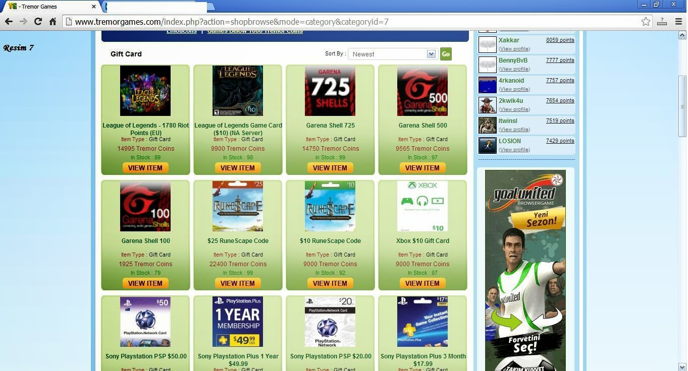Viewport: 688px width, 371px height.
Task: Click 2kwik4u cowboy avatar icon
Action: (488, 105)
